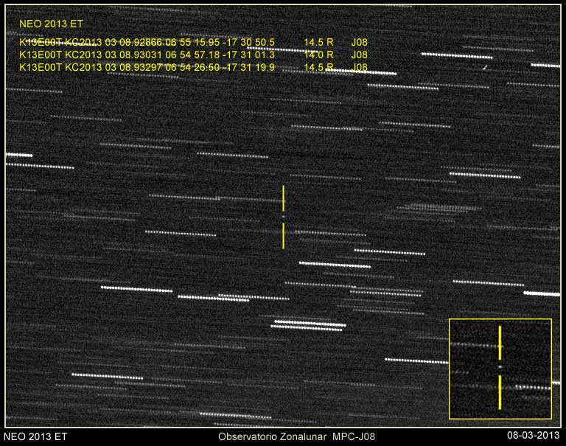This screenshot has width=566, height=446.
Task: Click the upper yellow marker inside the inset
Action: click(x=500, y=342)
